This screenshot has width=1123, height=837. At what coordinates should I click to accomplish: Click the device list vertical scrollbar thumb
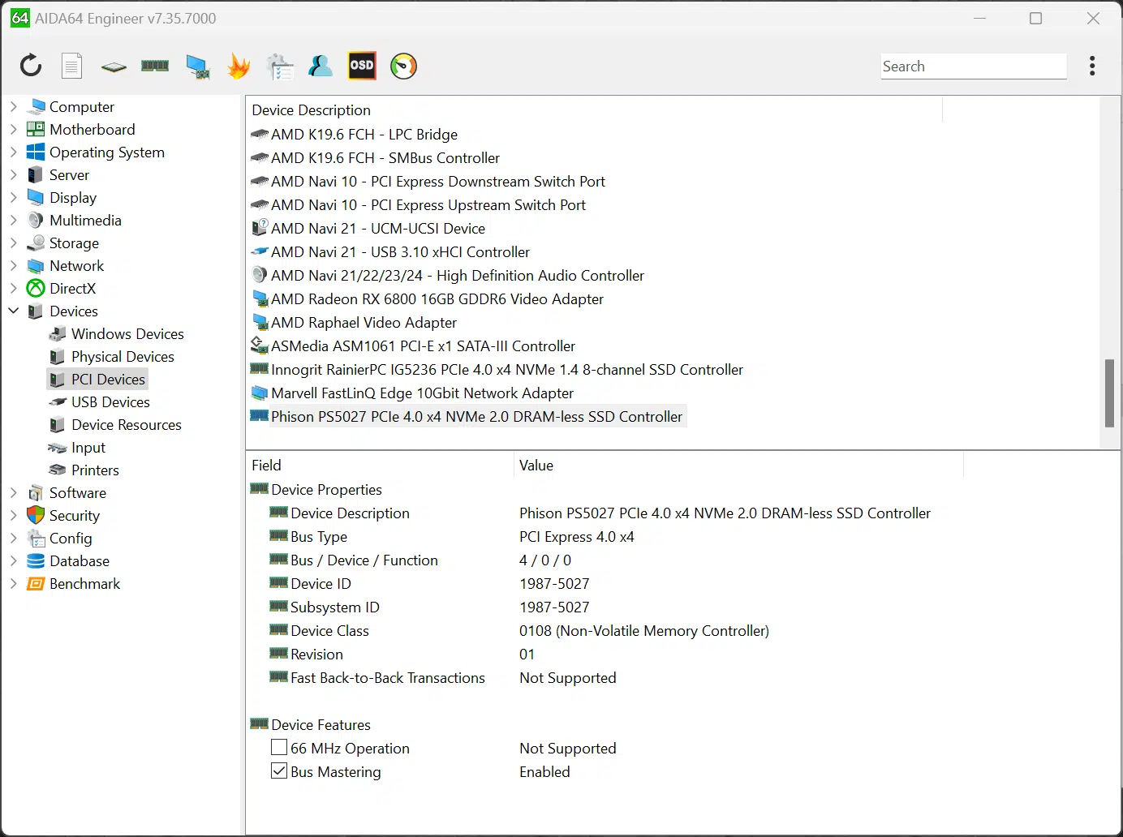tap(1109, 393)
